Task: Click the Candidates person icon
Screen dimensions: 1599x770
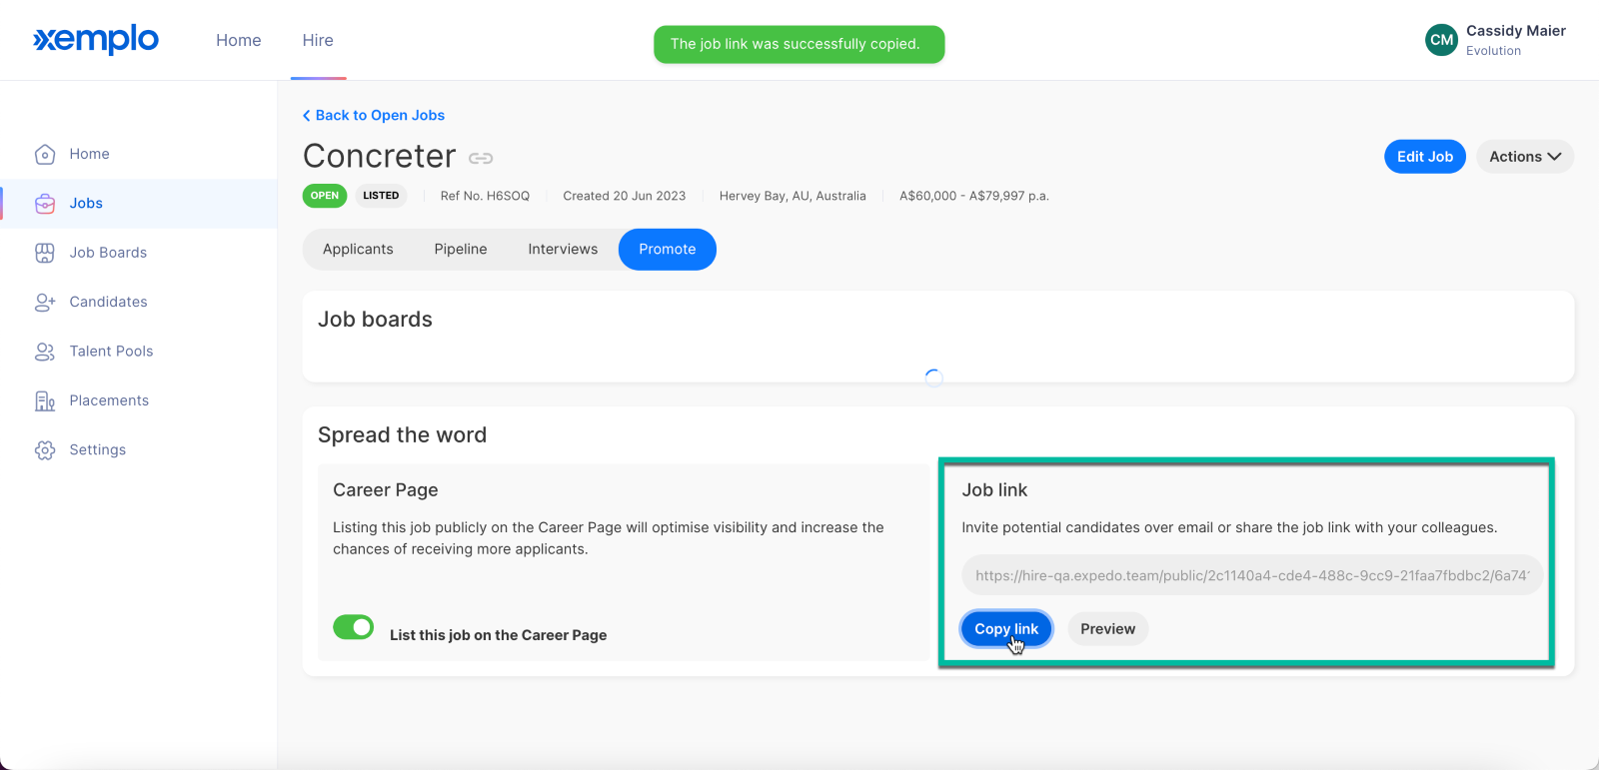Action: click(x=45, y=302)
